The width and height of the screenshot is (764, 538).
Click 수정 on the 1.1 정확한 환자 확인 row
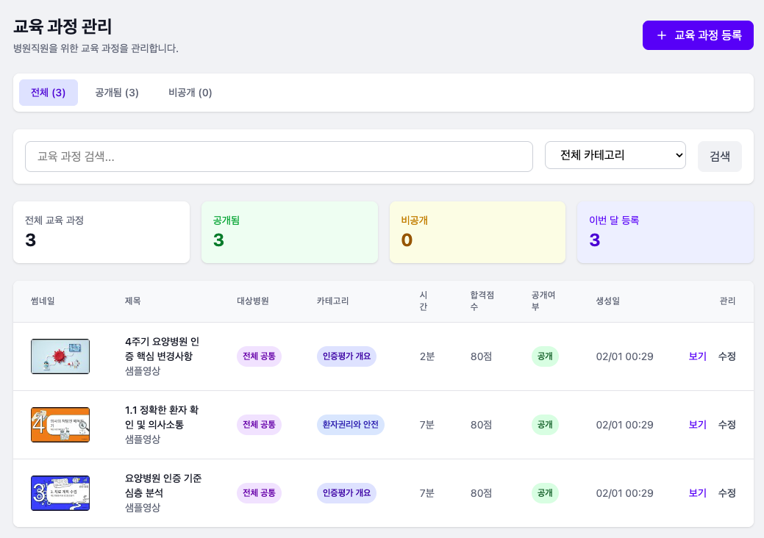pos(726,425)
